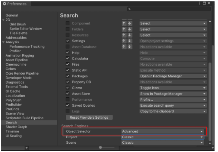Click the search magnifier icon in search field
Image resolution: width=218 pixels, height=152 pixels.
pyautogui.click(x=129, y=8)
